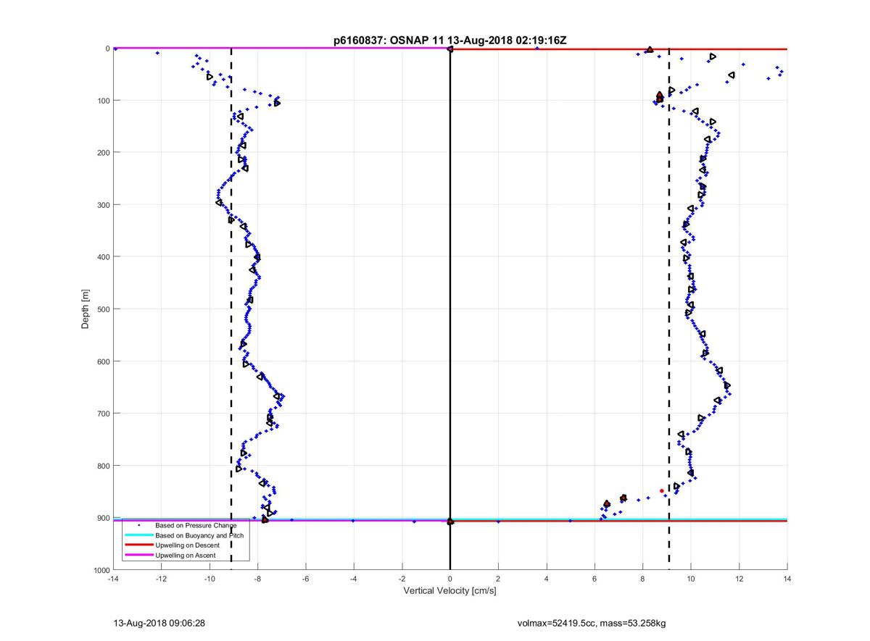Click the 'Based on Buoyancy and Pitch' legend entry
The width and height of the screenshot is (870, 641).
point(200,535)
